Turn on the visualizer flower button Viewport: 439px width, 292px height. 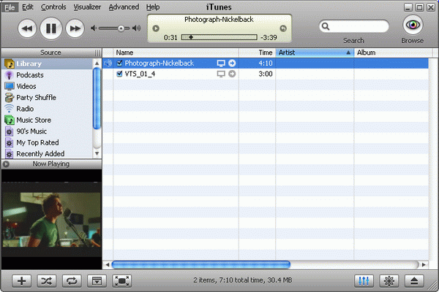coord(389,281)
